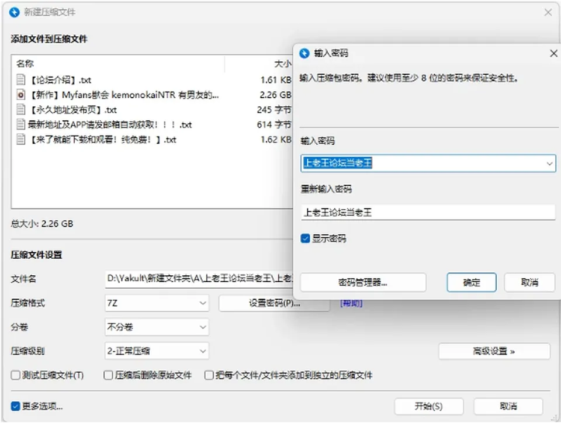The width and height of the screenshot is (561, 423).
Task: Close the 输入密码 dialog with X
Action: point(553,54)
